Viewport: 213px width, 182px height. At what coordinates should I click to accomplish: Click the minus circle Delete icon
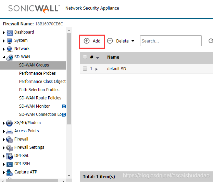coord(110,41)
